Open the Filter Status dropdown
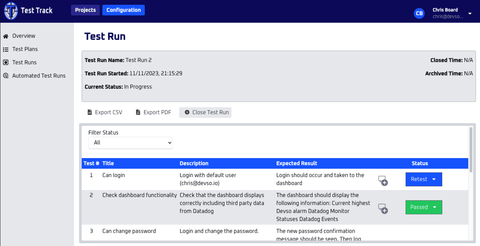The image size is (480, 246). coord(130,143)
